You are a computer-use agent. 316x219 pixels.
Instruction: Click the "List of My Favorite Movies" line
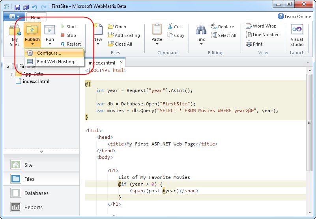154,177
